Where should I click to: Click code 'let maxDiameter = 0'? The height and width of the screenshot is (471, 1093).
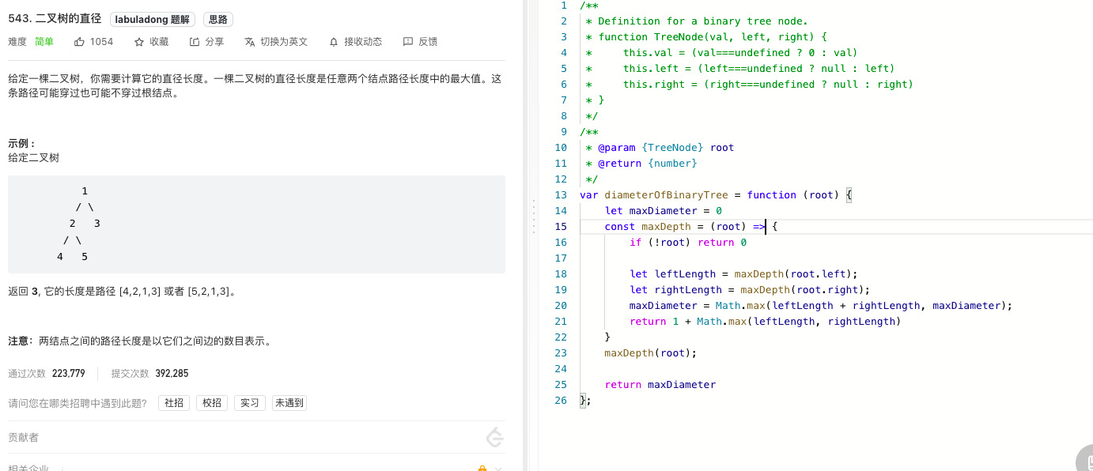(664, 211)
